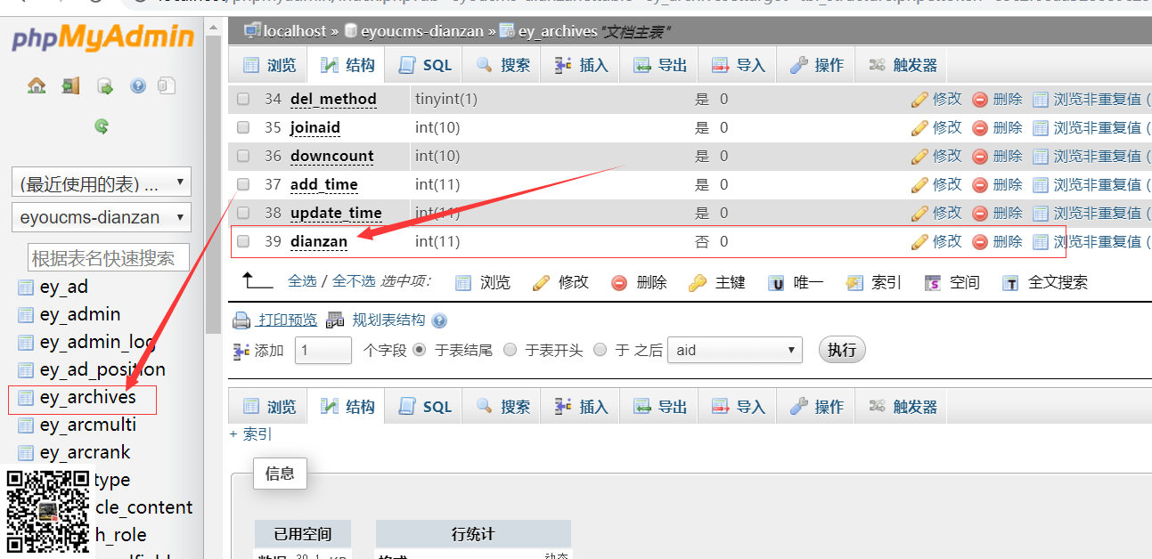
Task: Switch to the top Browse tab
Action: click(270, 65)
